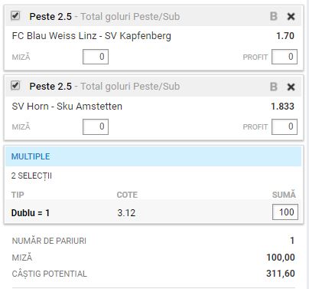
Task: Click the 1.833 odds value
Action: (x=282, y=107)
